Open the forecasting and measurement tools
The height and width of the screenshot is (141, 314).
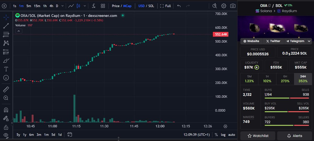[x=6, y=52]
